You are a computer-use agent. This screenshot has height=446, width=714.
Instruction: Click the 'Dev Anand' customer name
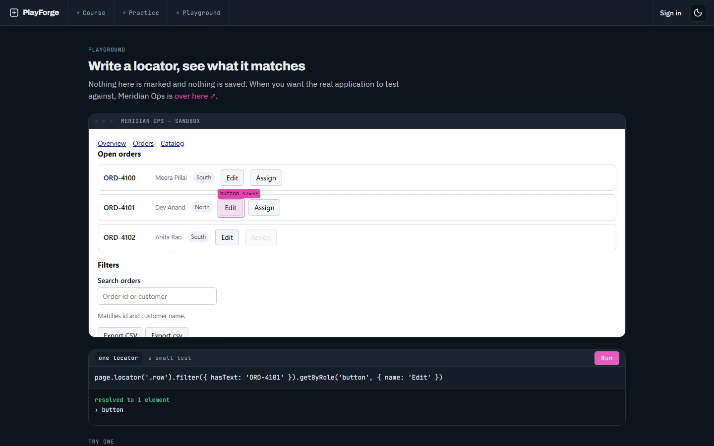pyautogui.click(x=170, y=208)
